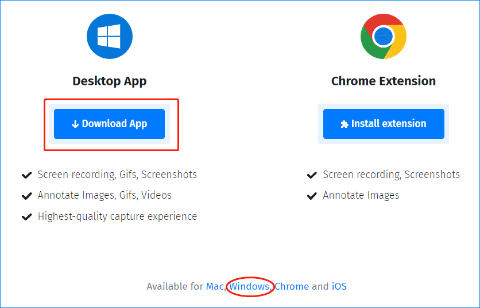Click checkmark beside Chrome Extension's Annotate Images
Image resolution: width=480 pixels, height=308 pixels.
pyautogui.click(x=312, y=196)
